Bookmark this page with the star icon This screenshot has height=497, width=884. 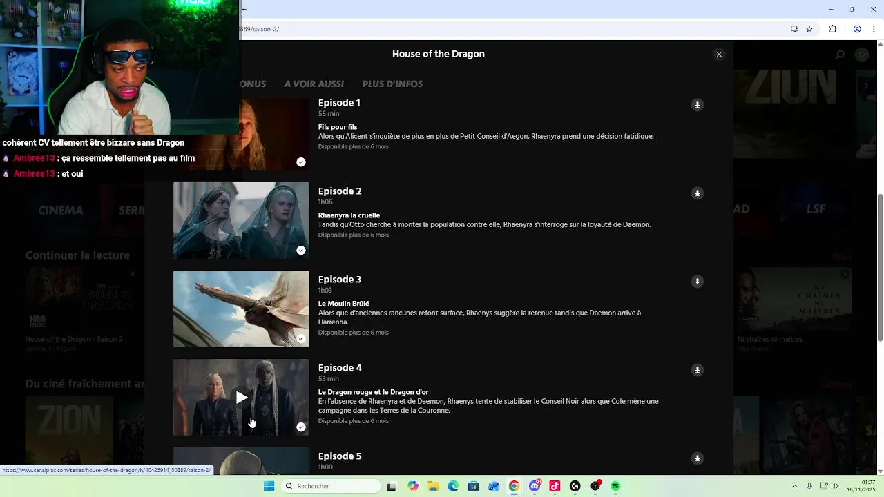[809, 29]
